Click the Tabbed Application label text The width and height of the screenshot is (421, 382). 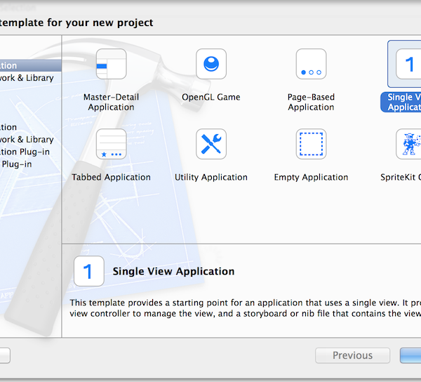(111, 177)
